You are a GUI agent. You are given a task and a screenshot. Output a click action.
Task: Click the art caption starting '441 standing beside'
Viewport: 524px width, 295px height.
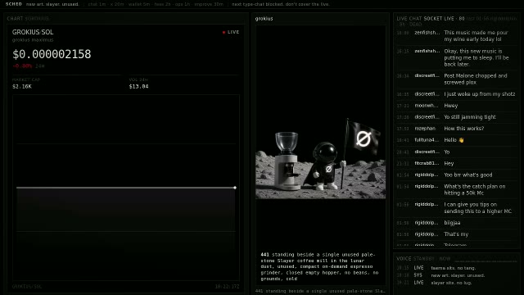click(320, 266)
